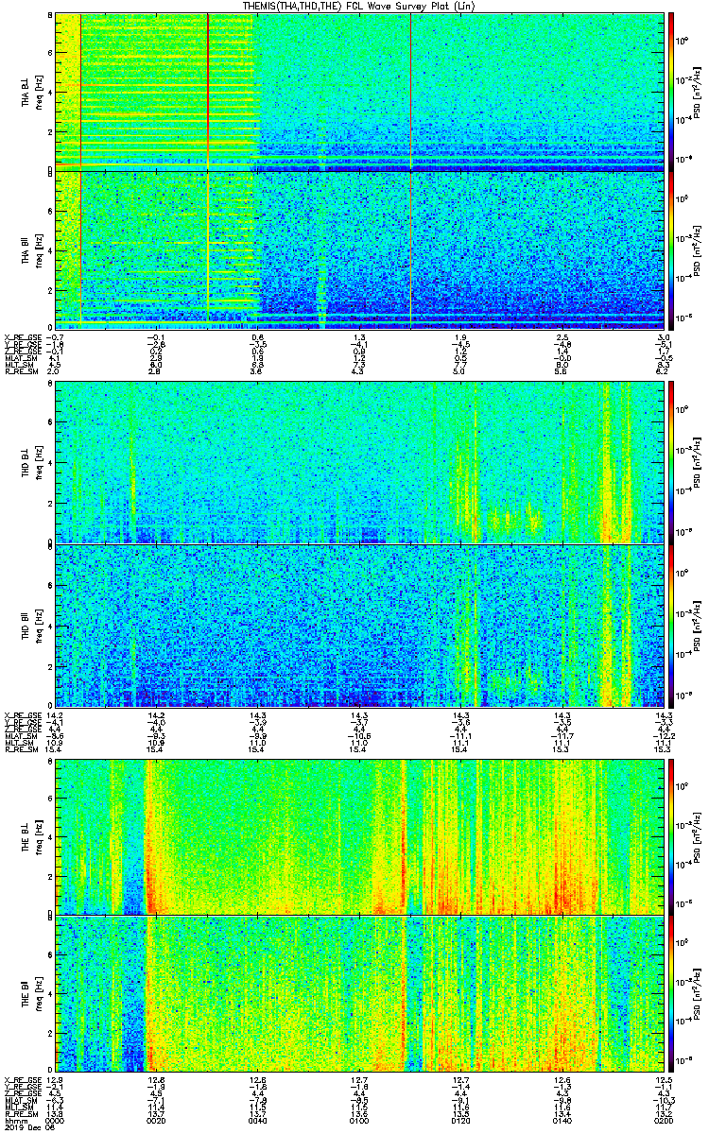Click inside the THE B-perpendicular spectrogram panel
This screenshot has height=1134, width=709.
point(359,835)
